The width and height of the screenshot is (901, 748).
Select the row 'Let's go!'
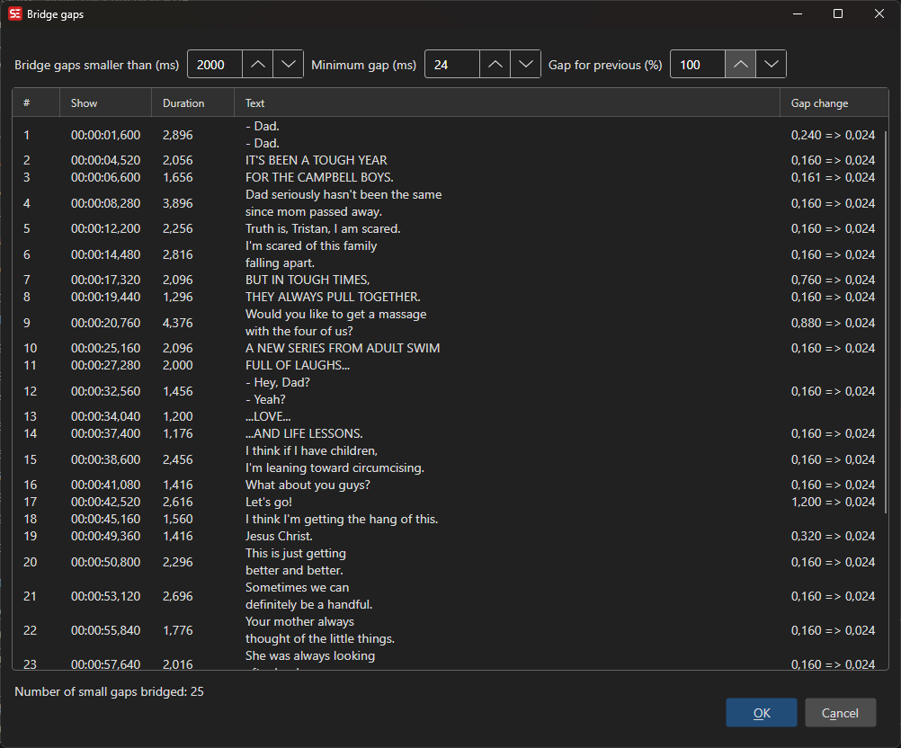point(269,502)
